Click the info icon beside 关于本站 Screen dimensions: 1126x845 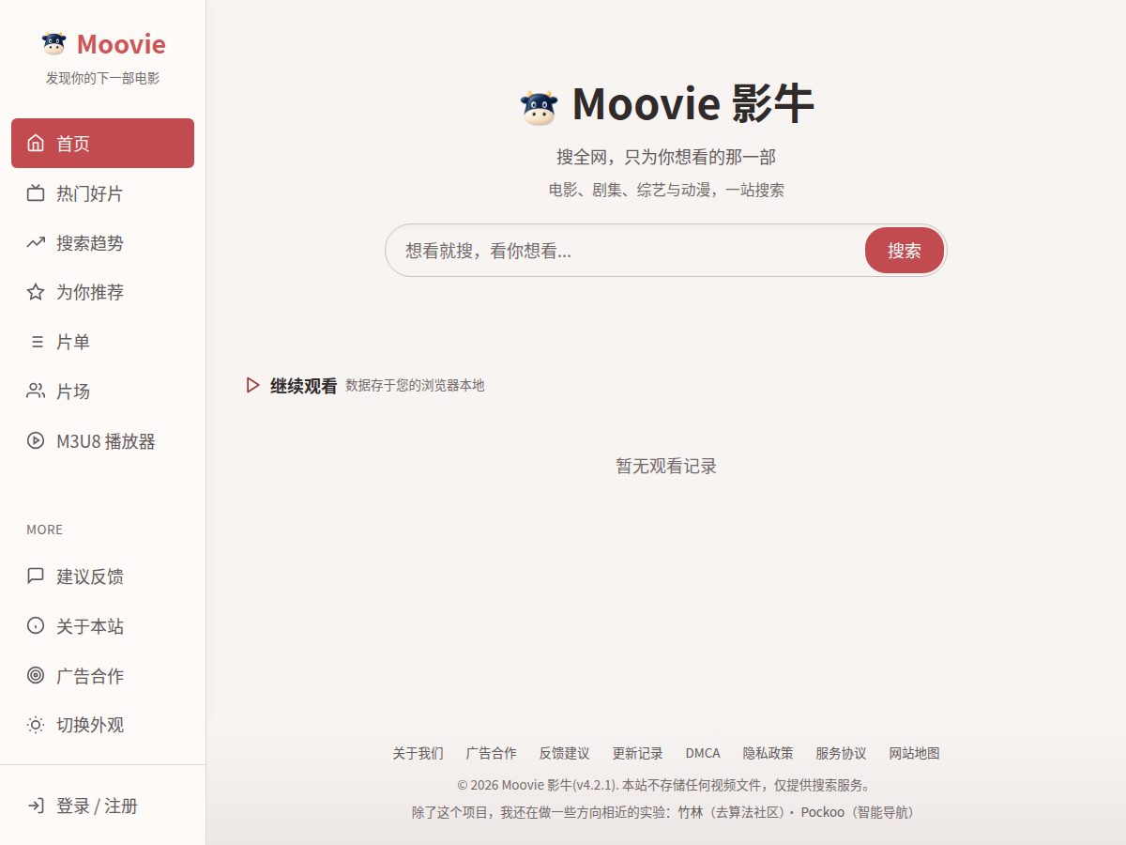tap(36, 626)
